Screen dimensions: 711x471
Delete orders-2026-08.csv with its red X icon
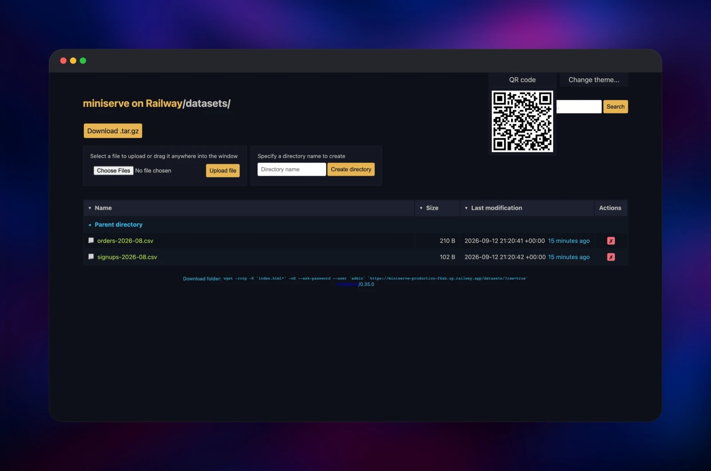pos(611,241)
